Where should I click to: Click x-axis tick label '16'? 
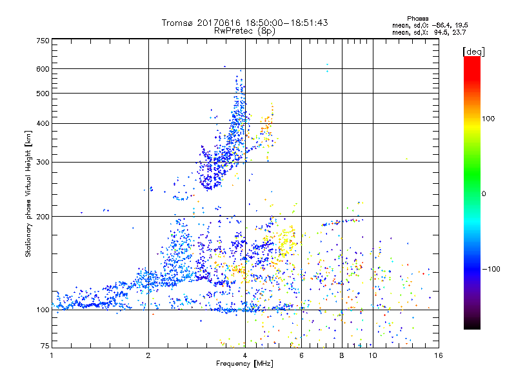click(439, 355)
